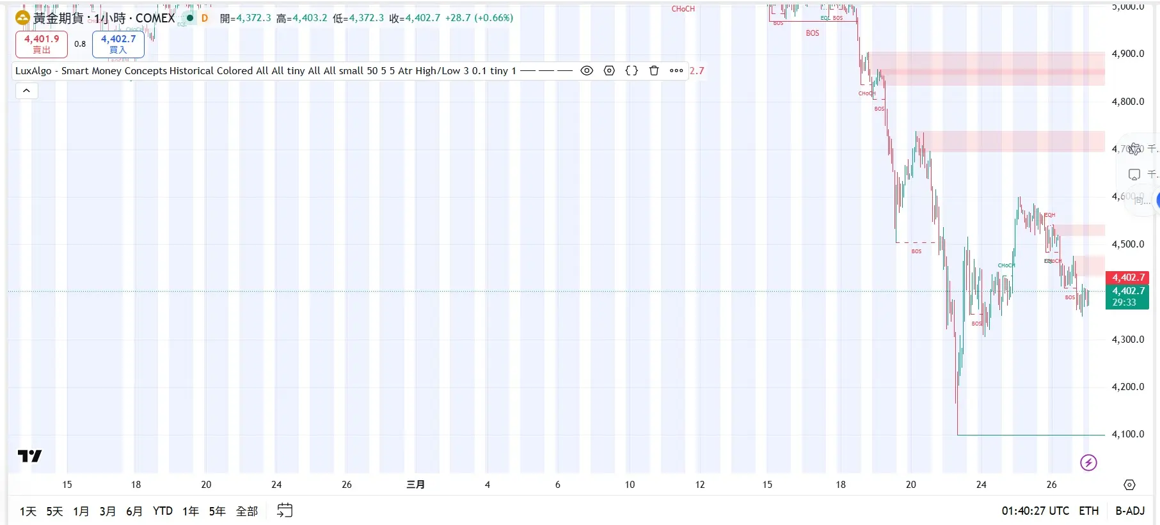1160x525 pixels.
Task: Open LuxAlgo indicator settings
Action: click(609, 70)
